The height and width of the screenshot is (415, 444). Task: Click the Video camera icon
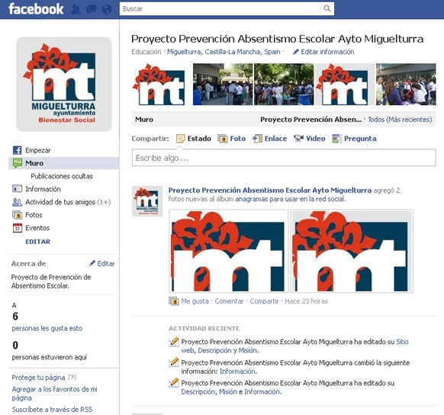298,139
